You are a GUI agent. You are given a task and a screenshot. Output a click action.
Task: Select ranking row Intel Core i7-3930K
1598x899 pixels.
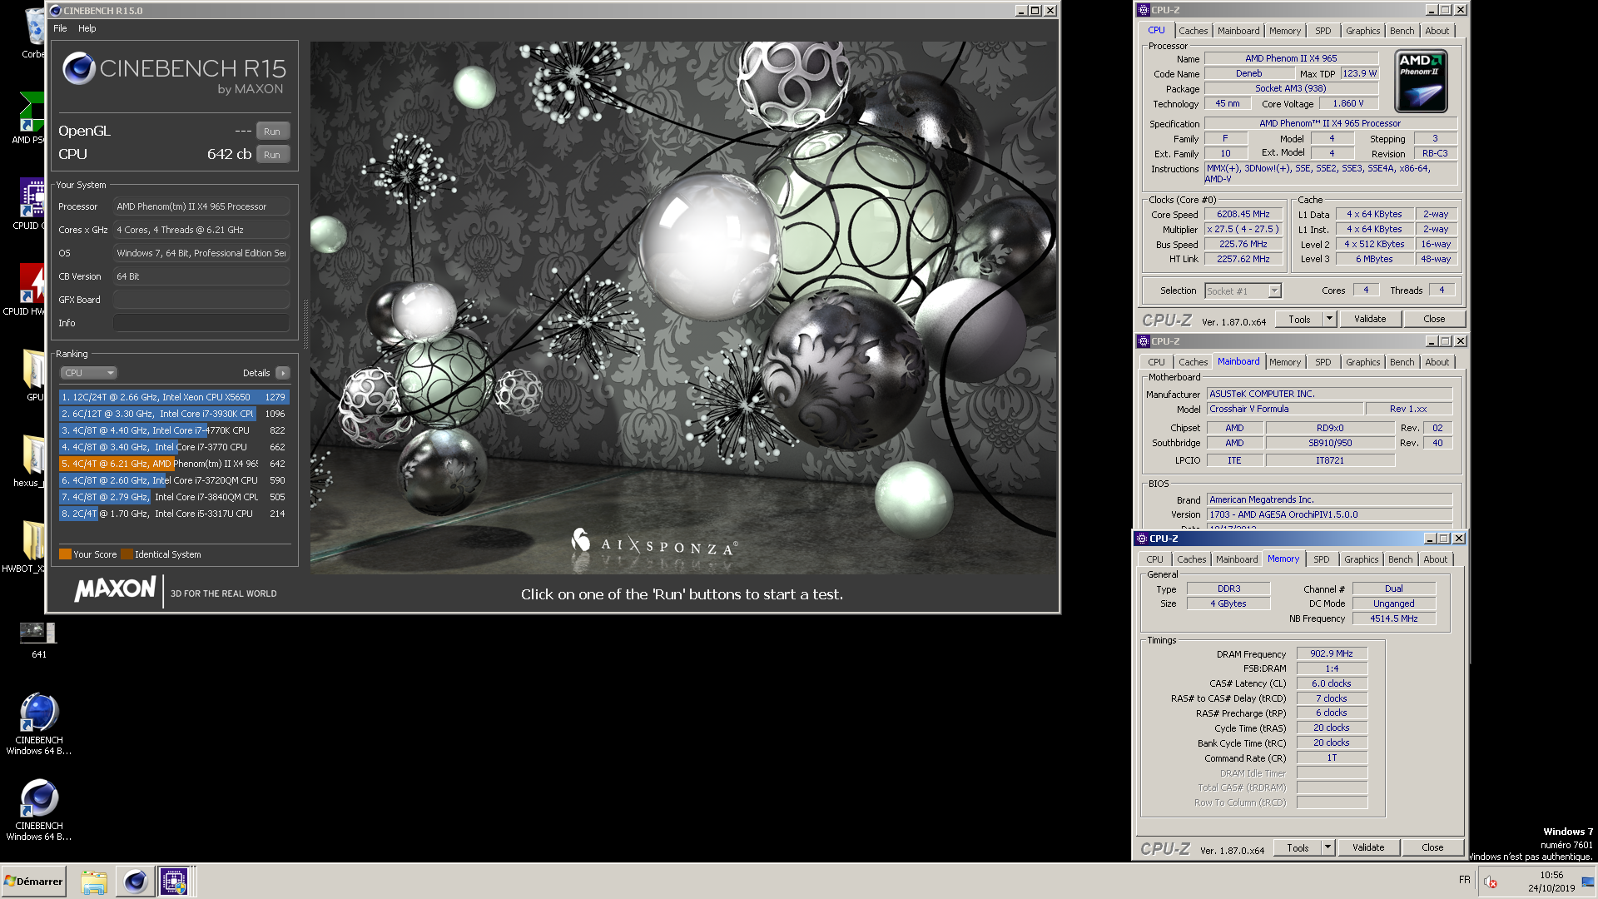click(x=174, y=414)
